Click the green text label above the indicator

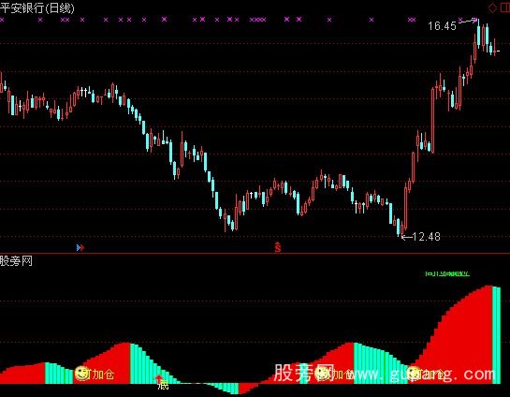[x=447, y=273]
